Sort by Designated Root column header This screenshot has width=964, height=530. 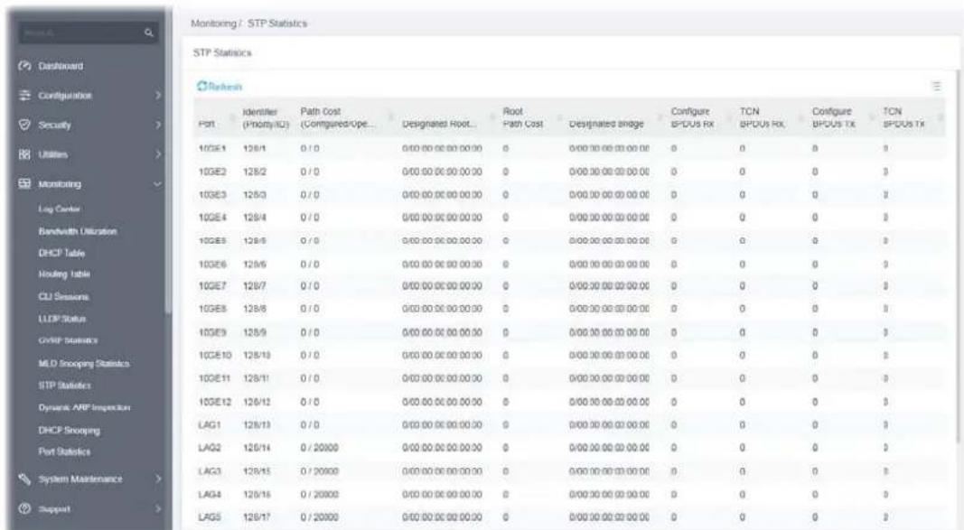[x=439, y=124]
